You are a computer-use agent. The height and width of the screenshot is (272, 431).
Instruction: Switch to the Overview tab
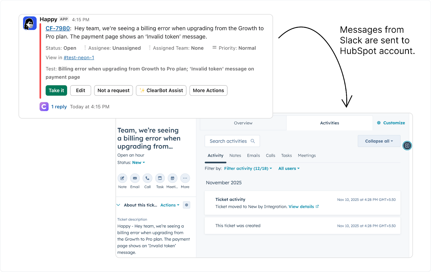point(243,123)
